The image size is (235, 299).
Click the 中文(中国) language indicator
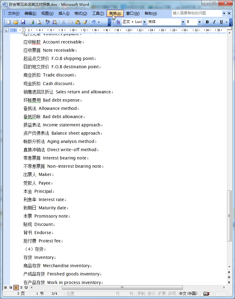tap(188, 294)
